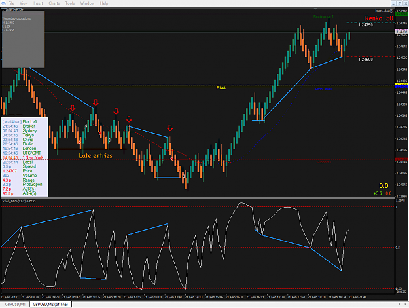This screenshot has width=409, height=308.
Task: Select the 'Late entries' text object
Action: [x=96, y=156]
